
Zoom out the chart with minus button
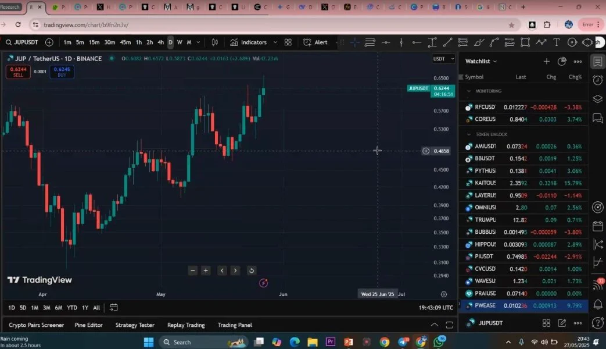pyautogui.click(x=193, y=270)
